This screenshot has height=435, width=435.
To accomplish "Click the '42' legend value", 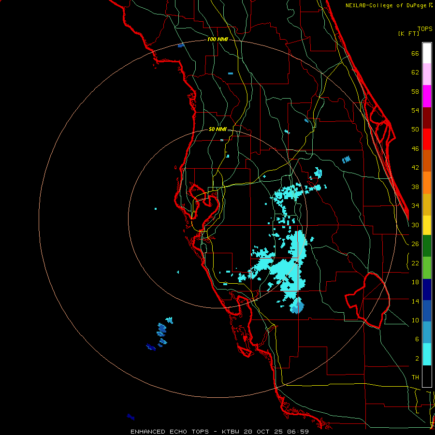I will [415, 168].
